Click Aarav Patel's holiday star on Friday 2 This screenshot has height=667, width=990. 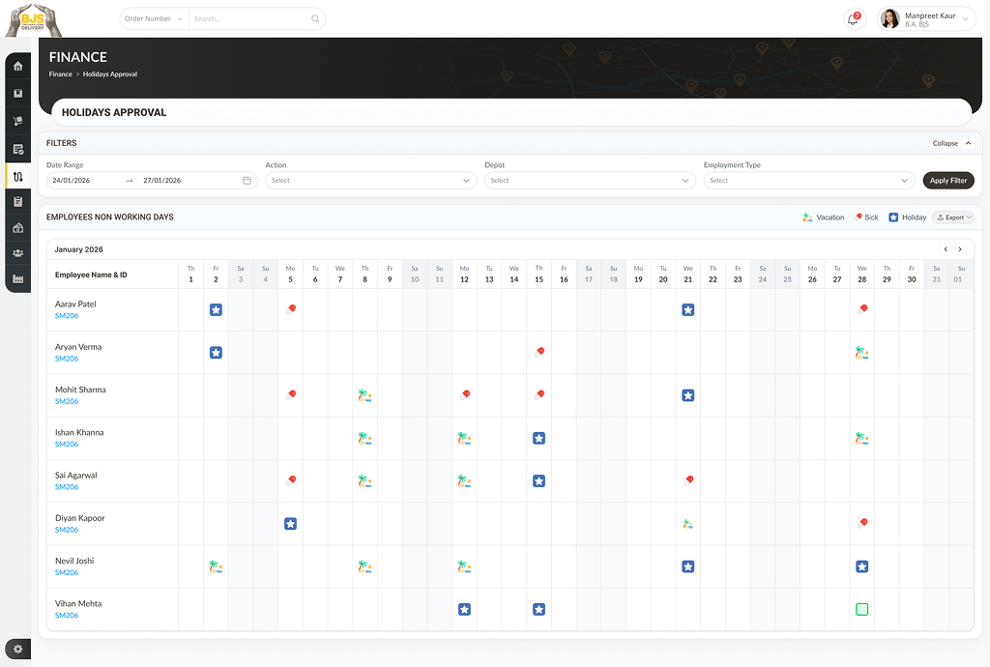click(x=216, y=309)
